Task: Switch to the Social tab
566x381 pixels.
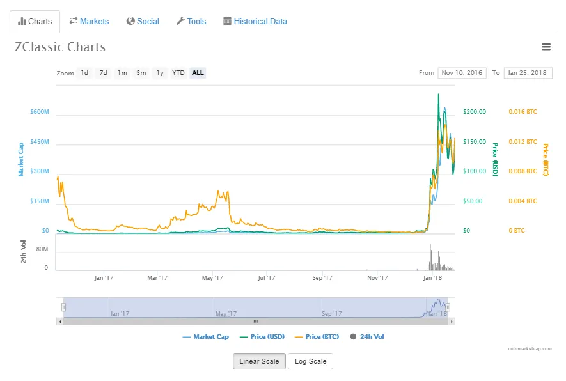Action: (x=143, y=21)
